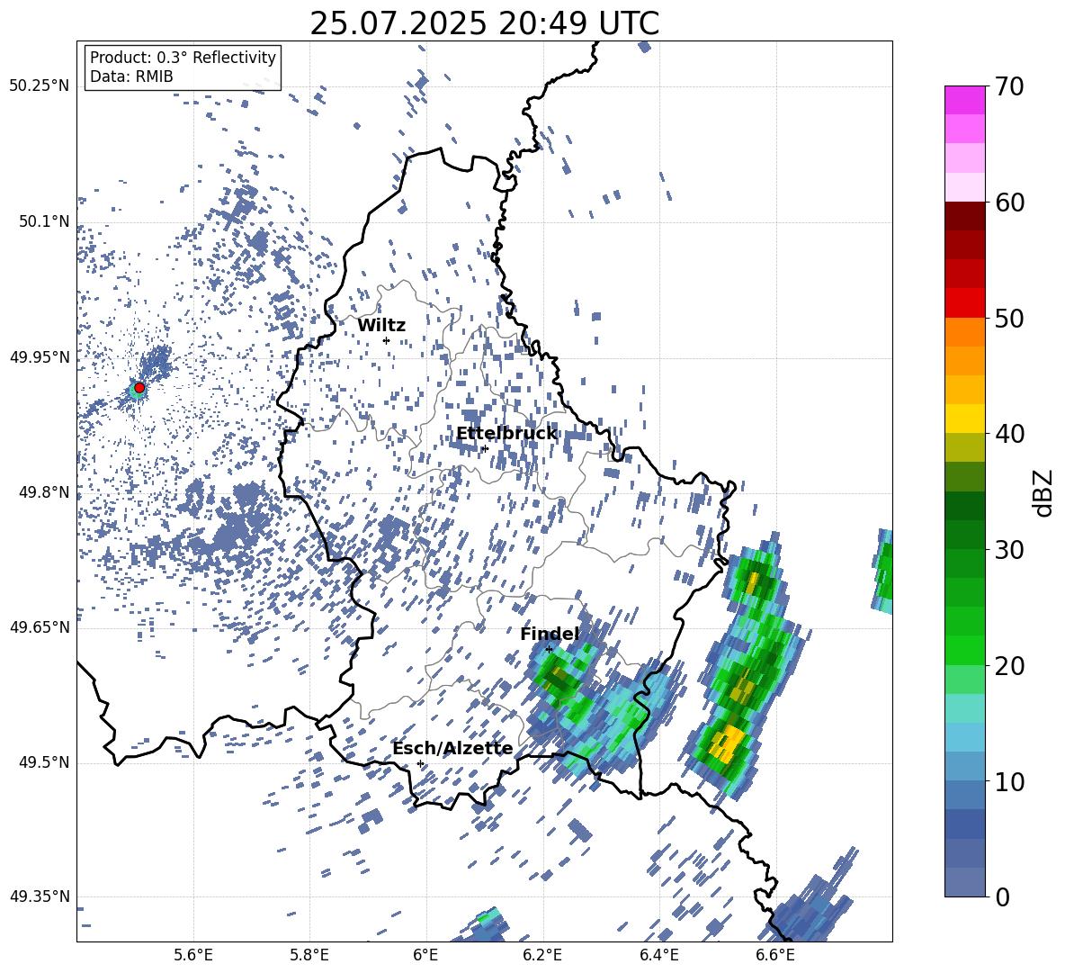The height and width of the screenshot is (973, 1065).
Task: Click the latitude label 49.65°N
Action: click(40, 626)
